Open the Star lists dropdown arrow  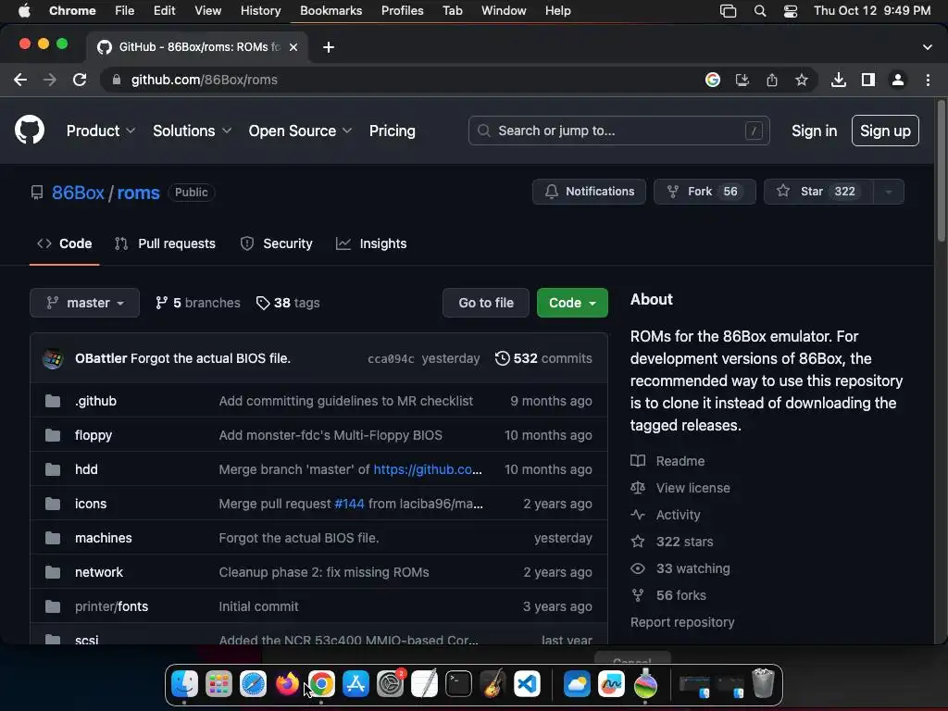click(888, 192)
